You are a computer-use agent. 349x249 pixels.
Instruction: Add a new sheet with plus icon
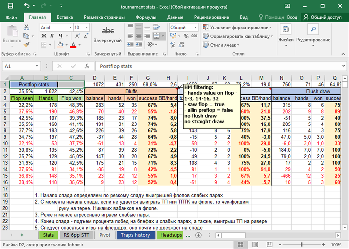point(198,234)
